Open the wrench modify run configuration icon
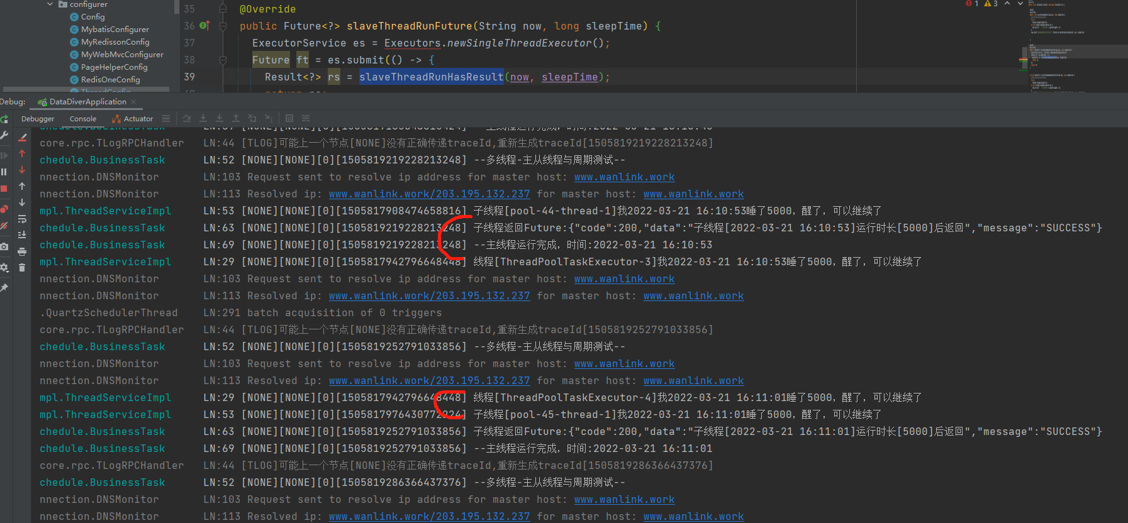 click(x=4, y=135)
